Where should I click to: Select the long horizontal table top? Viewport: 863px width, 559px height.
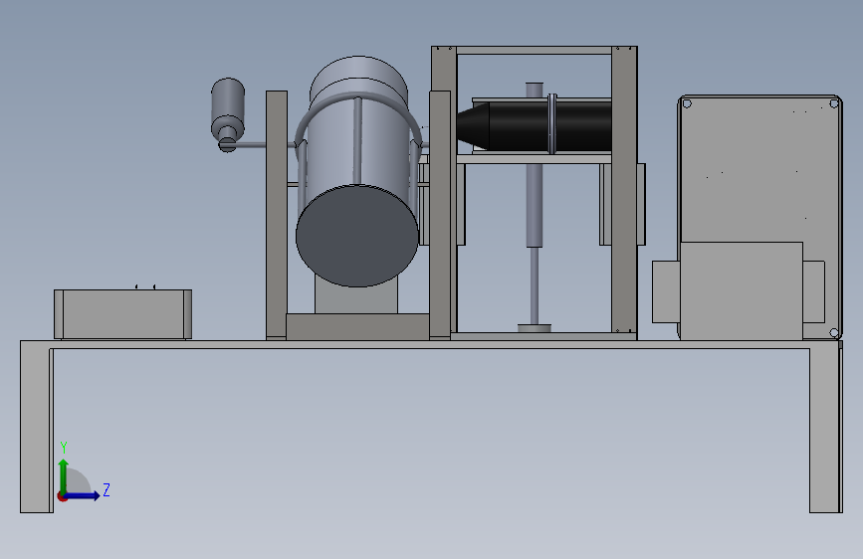tap(431, 344)
